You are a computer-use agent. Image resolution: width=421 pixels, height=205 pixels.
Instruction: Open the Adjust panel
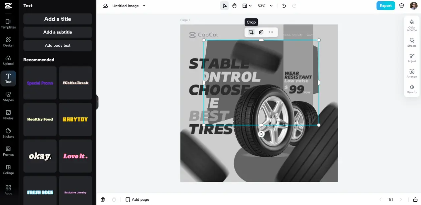pyautogui.click(x=412, y=58)
